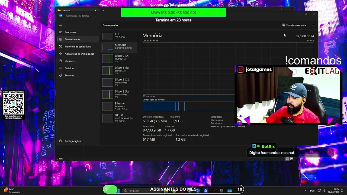Screen dimensions: 347x195
Task: Add a new tab in File Explorer
Action: [x=103, y=11]
